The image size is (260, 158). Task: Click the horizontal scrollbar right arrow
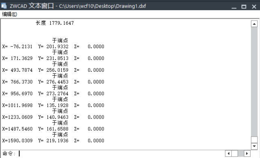point(247,154)
